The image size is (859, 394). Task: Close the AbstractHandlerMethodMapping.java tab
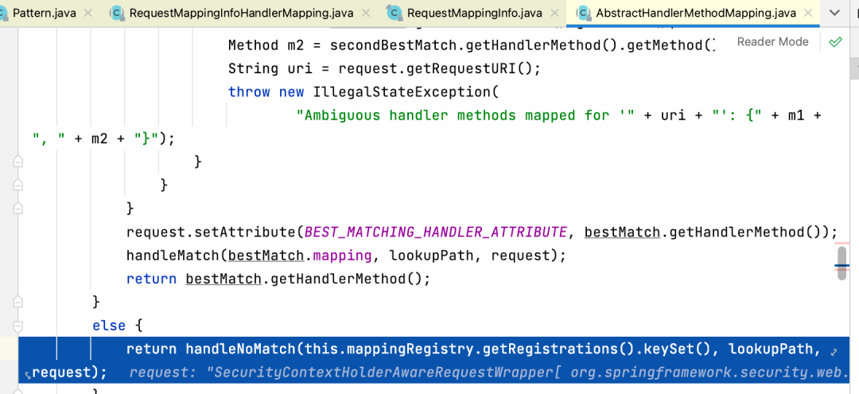pos(807,14)
